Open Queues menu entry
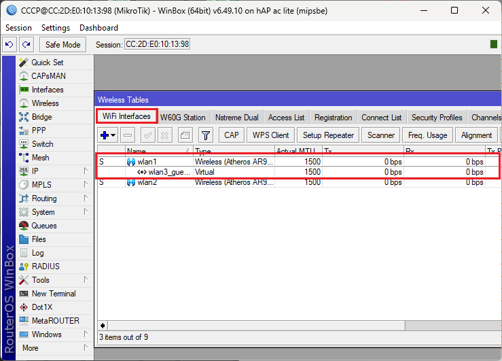The image size is (502, 361). pos(54,226)
